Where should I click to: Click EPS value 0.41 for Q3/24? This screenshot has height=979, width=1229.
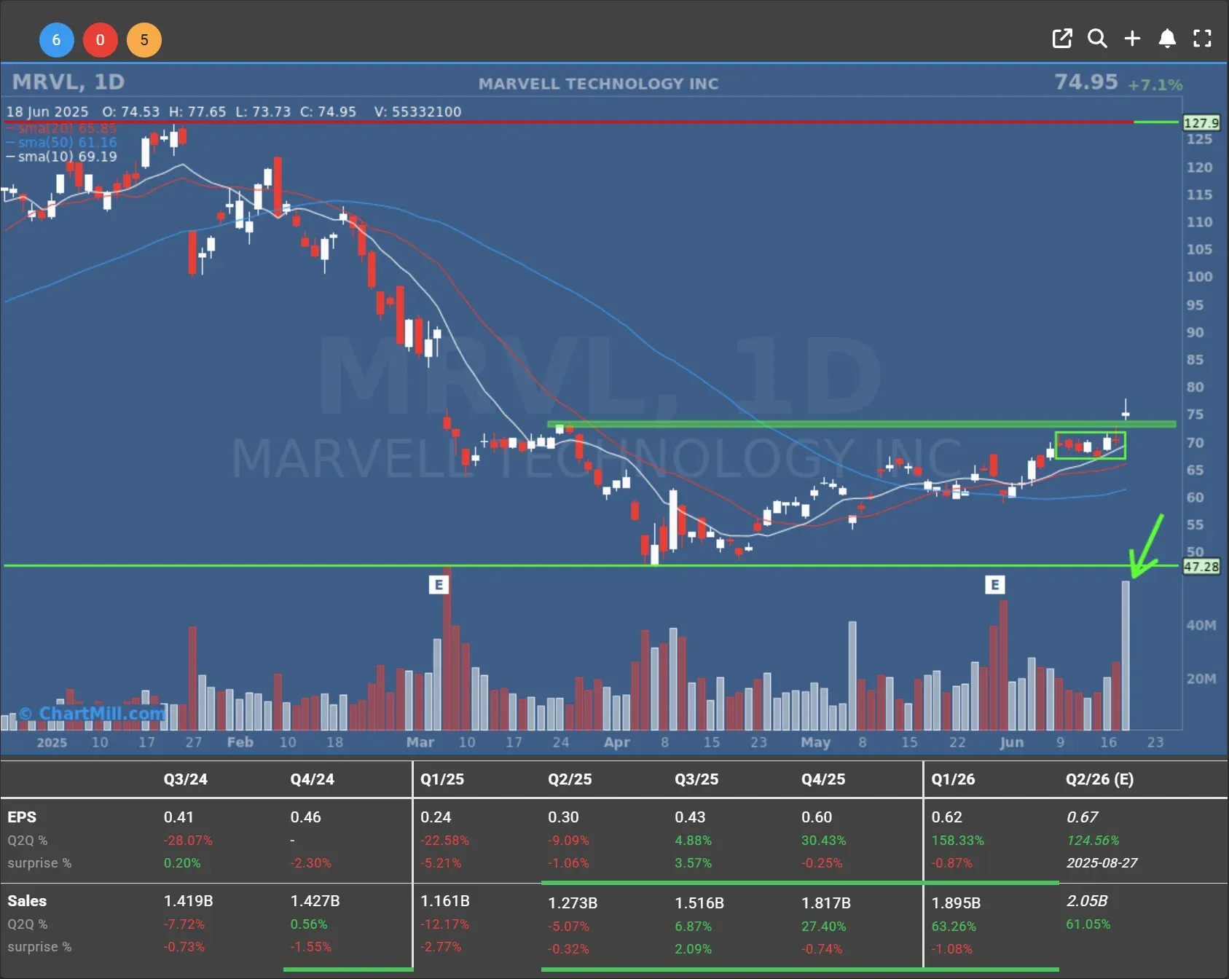(178, 817)
